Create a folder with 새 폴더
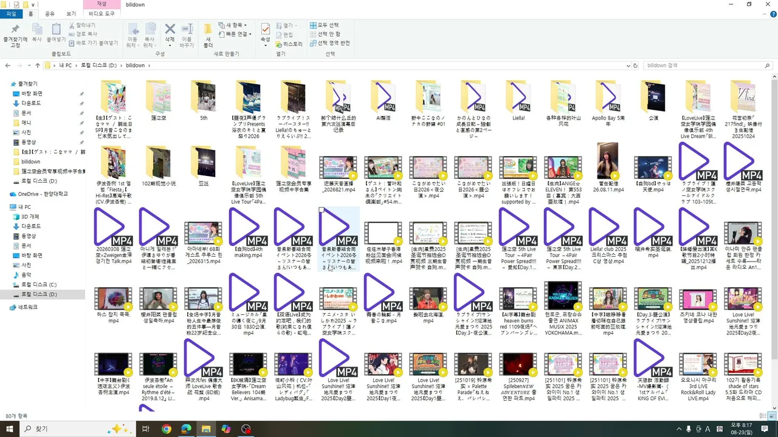778x437 pixels. pyautogui.click(x=208, y=35)
